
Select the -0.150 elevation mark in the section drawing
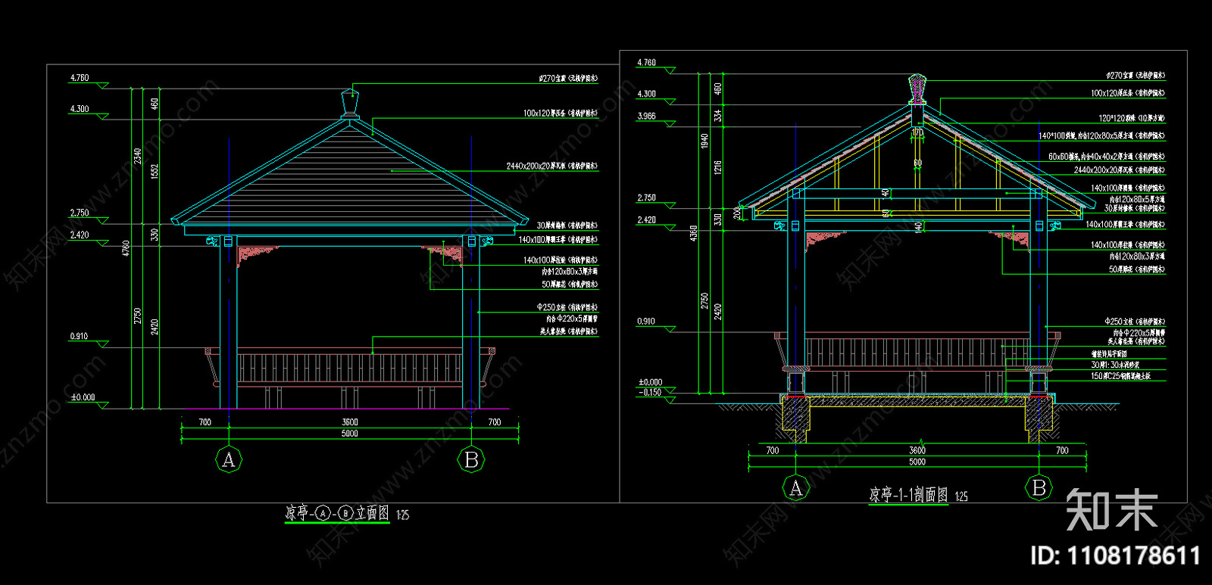(x=650, y=392)
